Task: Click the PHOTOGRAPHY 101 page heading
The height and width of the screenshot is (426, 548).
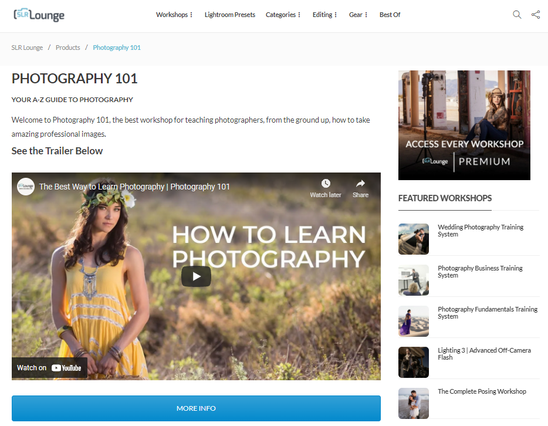Action: click(x=75, y=79)
